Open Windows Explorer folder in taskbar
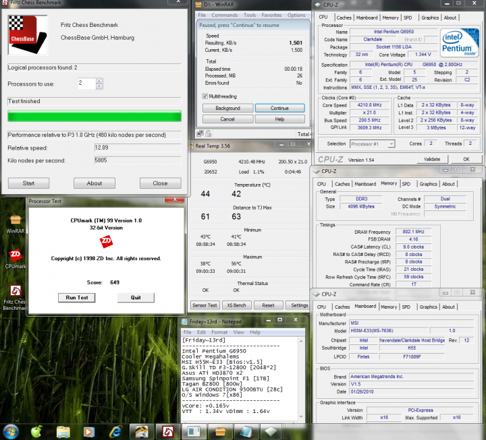The width and height of the screenshot is (486, 440). tap(63, 432)
